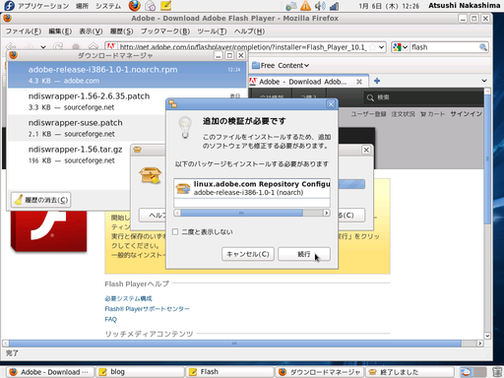Open the FAQ link
Viewport: 504px width, 378px height.
[x=110, y=319]
